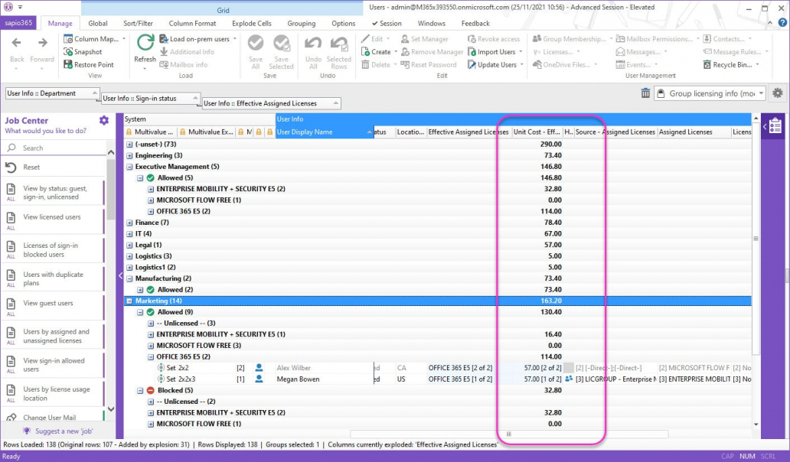This screenshot has height=462, width=790.
Task: Open the Feedback ribbon tab
Action: [x=475, y=23]
